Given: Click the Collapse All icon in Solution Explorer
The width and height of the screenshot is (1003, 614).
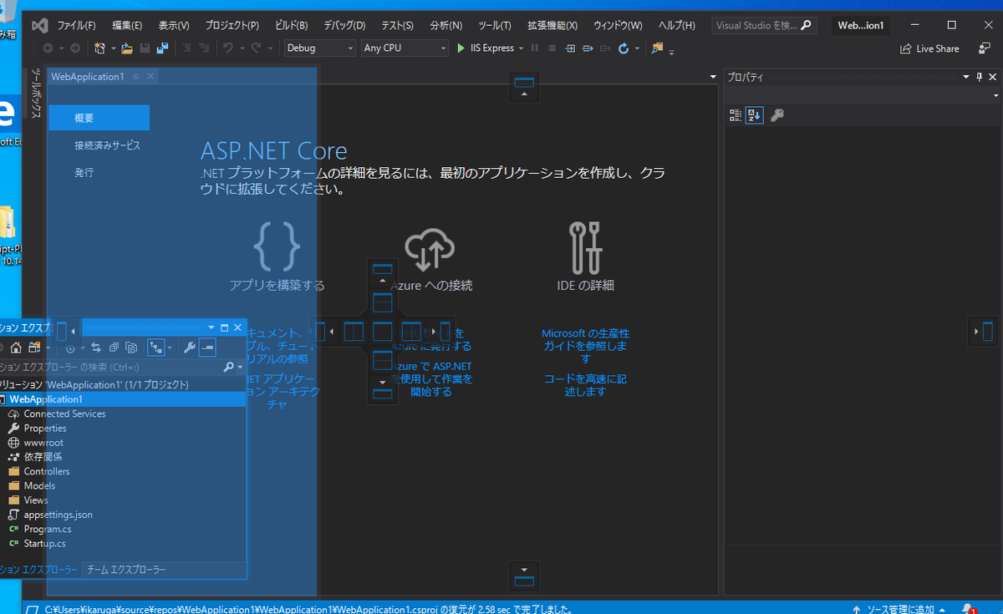Looking at the screenshot, I should click(114, 347).
